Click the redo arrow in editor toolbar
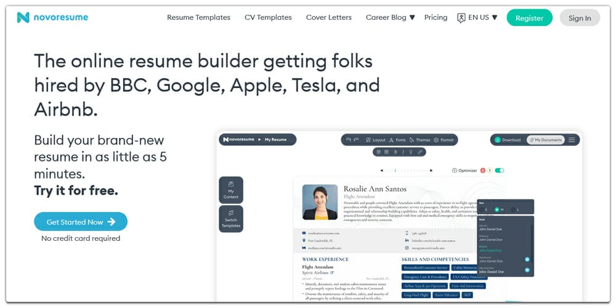 point(356,139)
